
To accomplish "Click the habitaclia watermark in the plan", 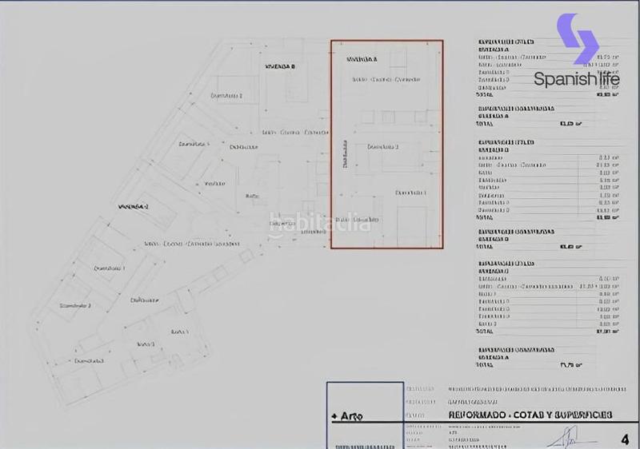I will pos(320,223).
